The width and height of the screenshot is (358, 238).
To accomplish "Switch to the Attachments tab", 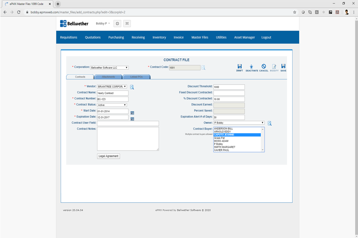I will pyautogui.click(x=108, y=77).
